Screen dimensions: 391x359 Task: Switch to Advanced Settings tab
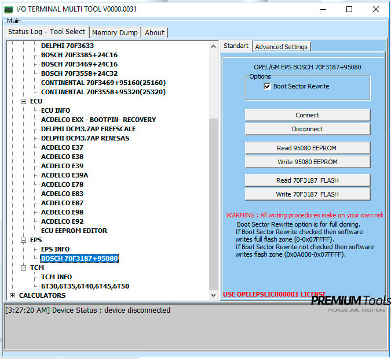[281, 47]
